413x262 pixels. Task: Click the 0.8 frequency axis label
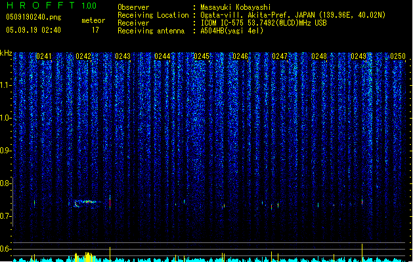tap(5, 183)
